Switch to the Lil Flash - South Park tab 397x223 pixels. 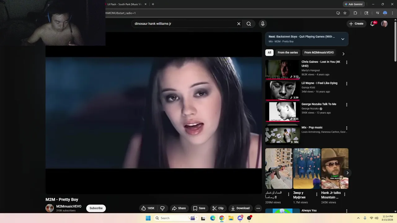(x=124, y=4)
